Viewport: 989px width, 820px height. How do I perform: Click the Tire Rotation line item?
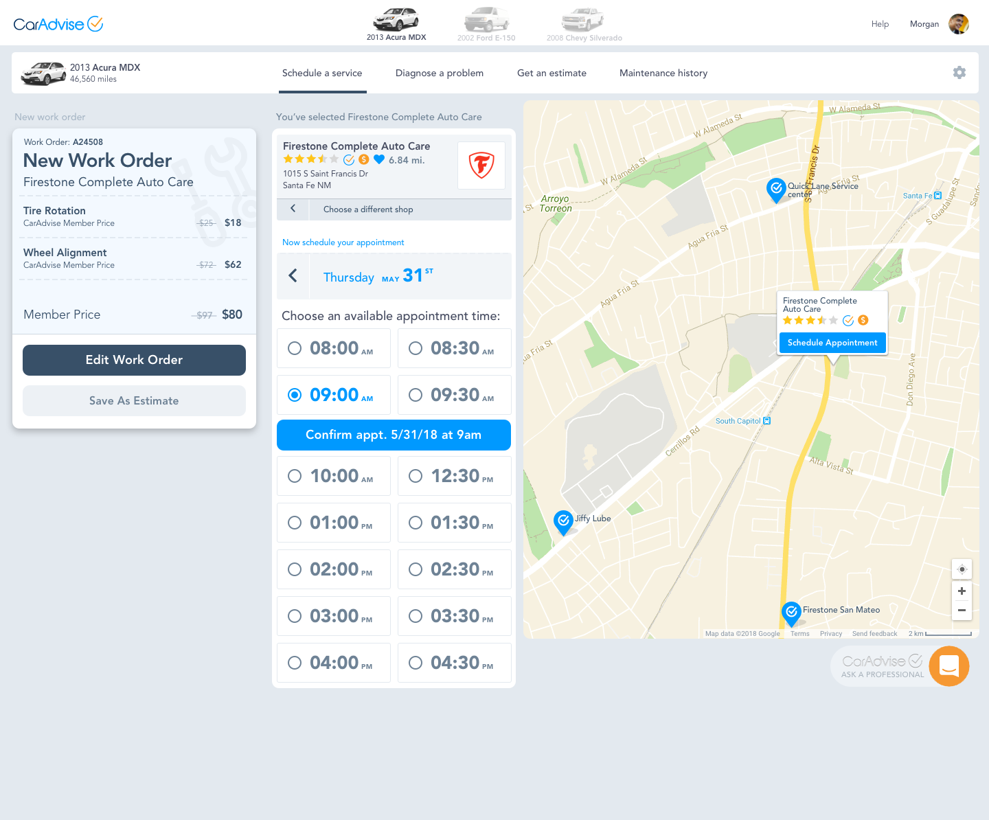coord(133,216)
